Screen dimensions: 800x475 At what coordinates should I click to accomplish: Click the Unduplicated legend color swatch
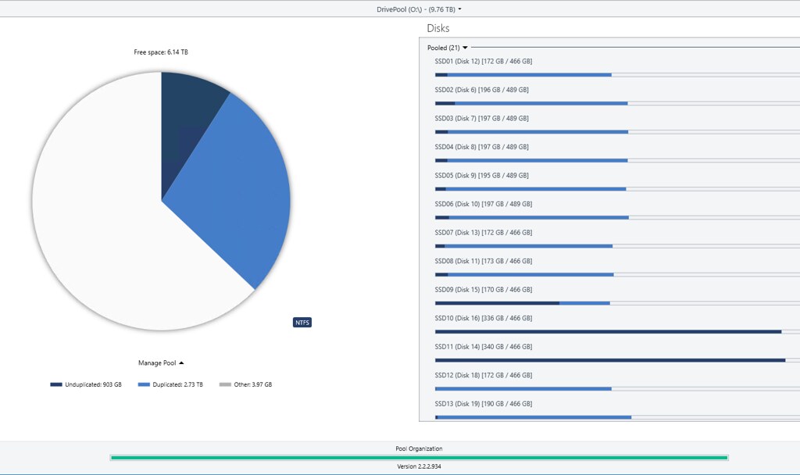click(x=56, y=384)
